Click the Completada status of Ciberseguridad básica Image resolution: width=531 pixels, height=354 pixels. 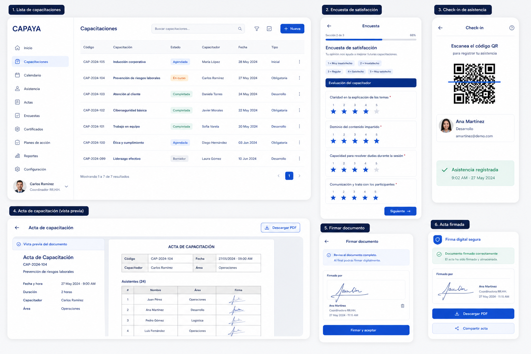click(181, 110)
